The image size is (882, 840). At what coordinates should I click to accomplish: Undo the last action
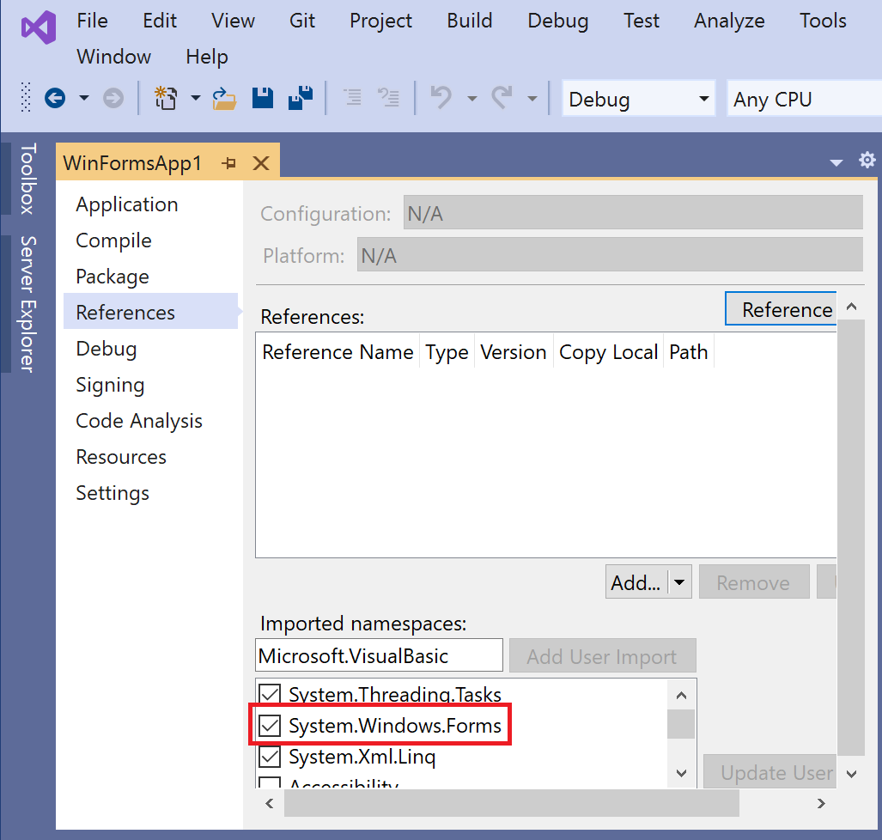(441, 98)
